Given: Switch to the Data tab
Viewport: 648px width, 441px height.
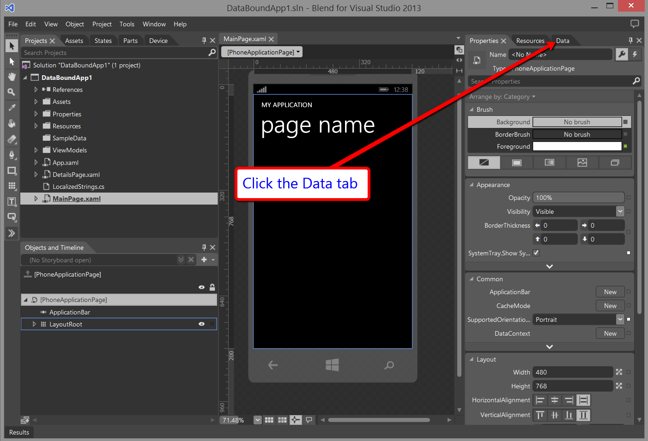Looking at the screenshot, I should tap(563, 41).
